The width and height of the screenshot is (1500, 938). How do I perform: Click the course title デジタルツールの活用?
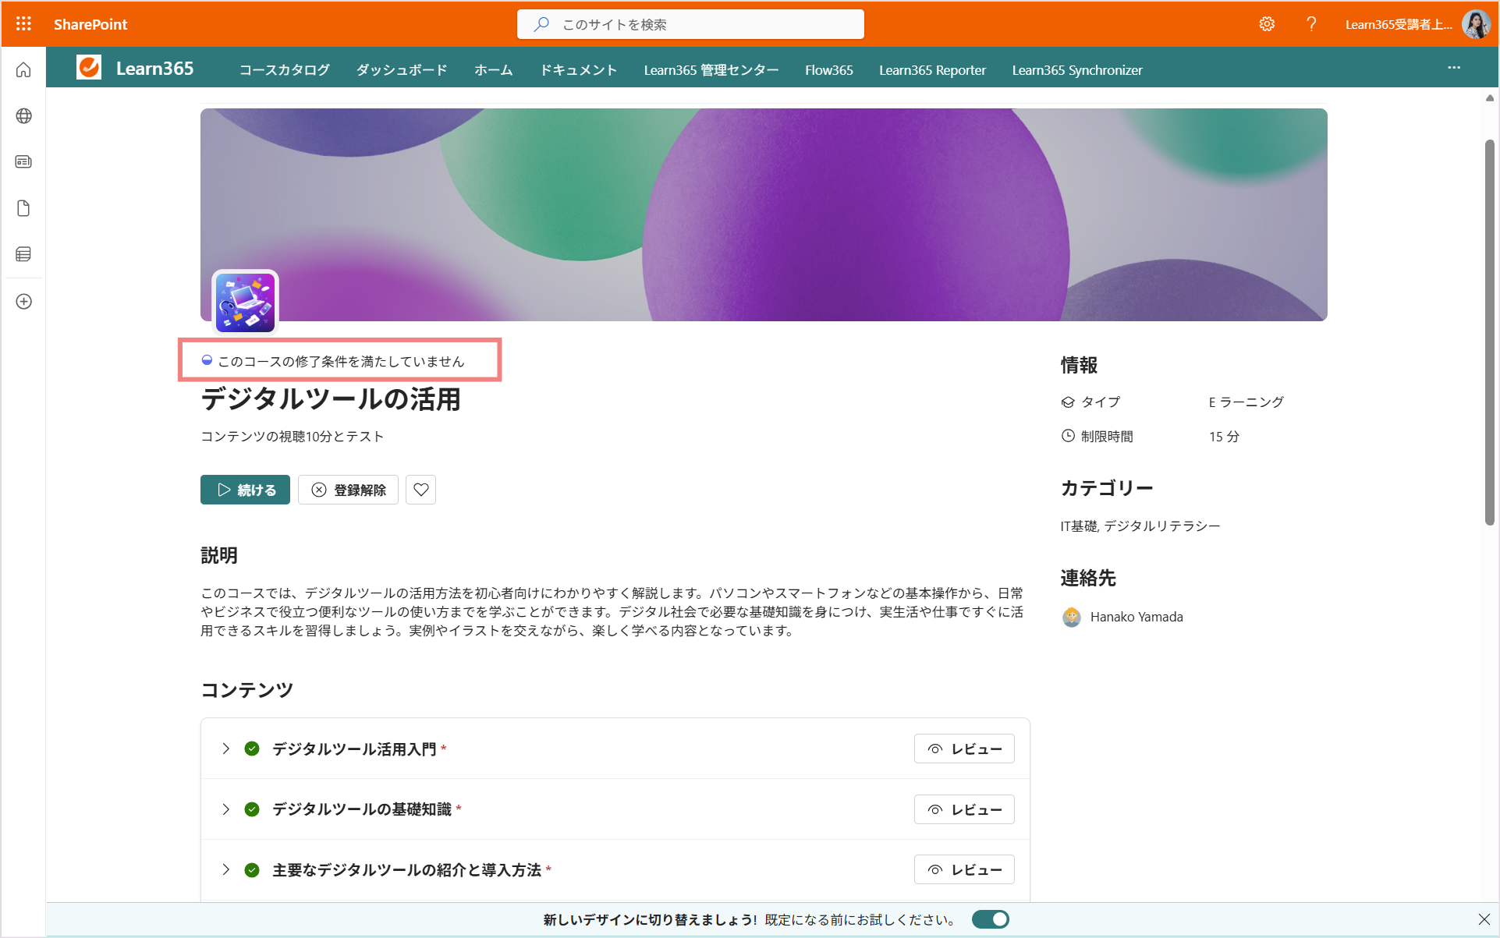click(x=331, y=399)
